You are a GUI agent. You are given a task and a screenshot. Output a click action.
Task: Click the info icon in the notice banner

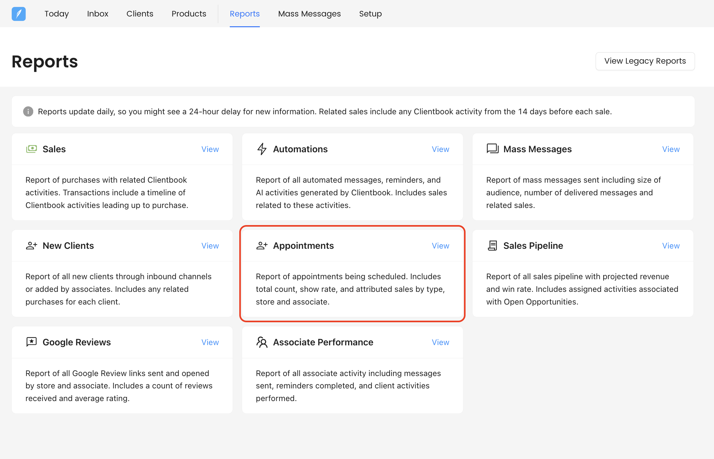(x=28, y=111)
